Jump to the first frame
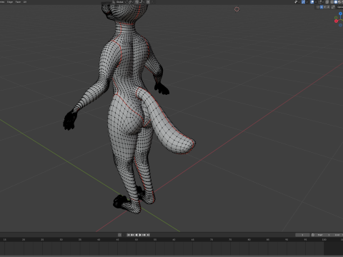Image resolution: width=343 pixels, height=257 pixels. click(129, 235)
